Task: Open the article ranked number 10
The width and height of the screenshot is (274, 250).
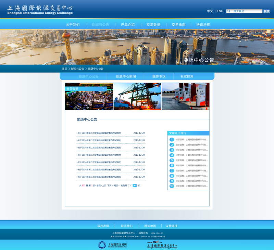Action: click(x=191, y=186)
